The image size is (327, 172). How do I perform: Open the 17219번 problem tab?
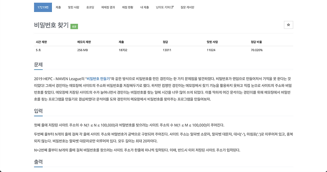(43, 7)
